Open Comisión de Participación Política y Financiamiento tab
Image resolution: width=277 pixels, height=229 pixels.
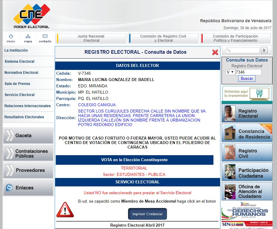click(x=235, y=38)
